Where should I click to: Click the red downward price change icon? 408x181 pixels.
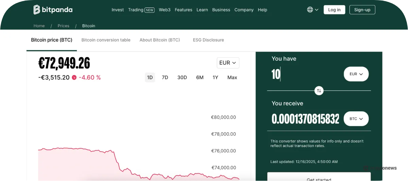(x=74, y=78)
